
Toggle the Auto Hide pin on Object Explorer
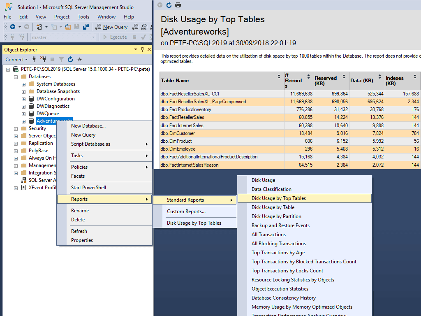pos(142,49)
